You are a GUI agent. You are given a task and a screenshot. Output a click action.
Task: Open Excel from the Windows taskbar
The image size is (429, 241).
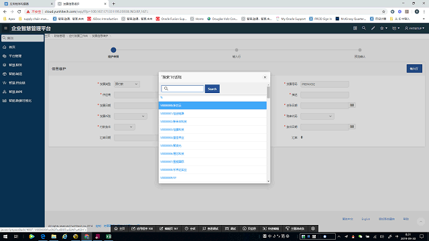(x=109, y=236)
